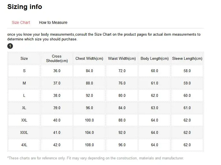Select the Size column header
Viewport: 221px width, 165px height.
tap(24, 58)
